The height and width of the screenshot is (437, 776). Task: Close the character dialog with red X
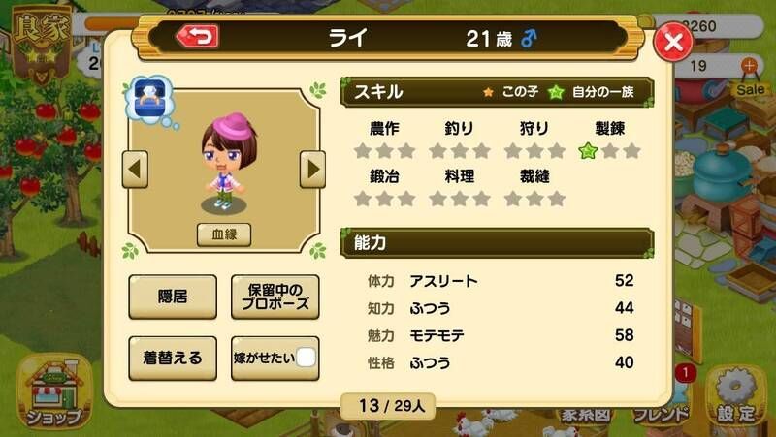tap(673, 42)
